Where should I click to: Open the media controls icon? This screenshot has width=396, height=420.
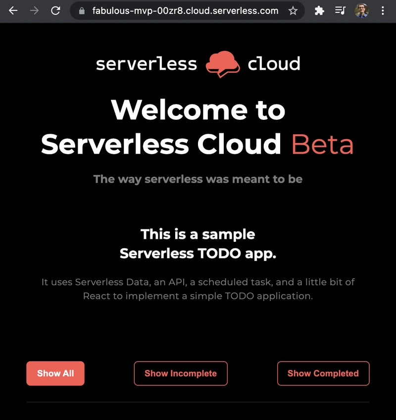(x=340, y=11)
